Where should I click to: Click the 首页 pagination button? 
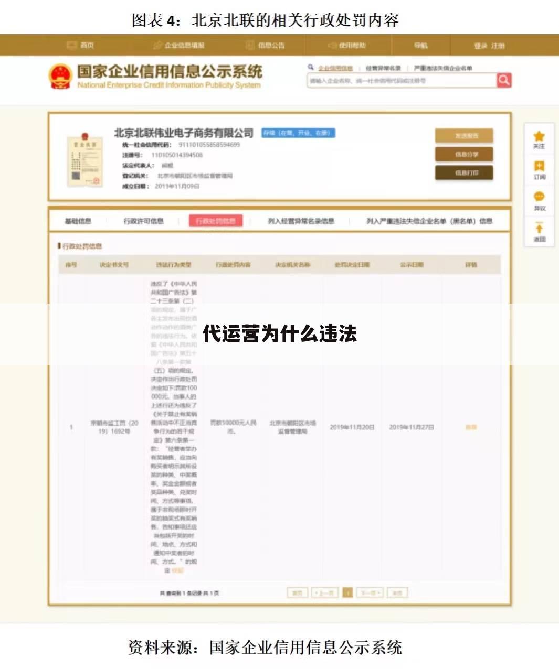click(x=298, y=593)
